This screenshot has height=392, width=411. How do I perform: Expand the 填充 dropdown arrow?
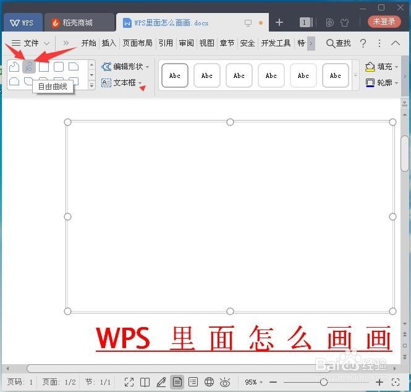[397, 67]
